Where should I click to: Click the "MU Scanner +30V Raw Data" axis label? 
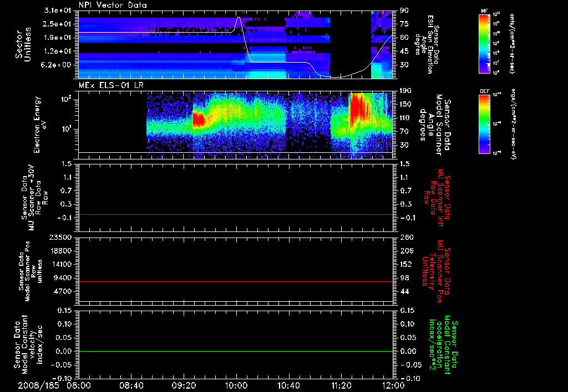(x=35, y=198)
